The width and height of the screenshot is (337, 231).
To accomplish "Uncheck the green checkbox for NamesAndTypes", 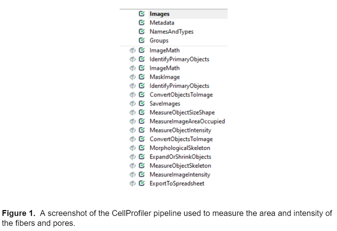I will point(141,32).
